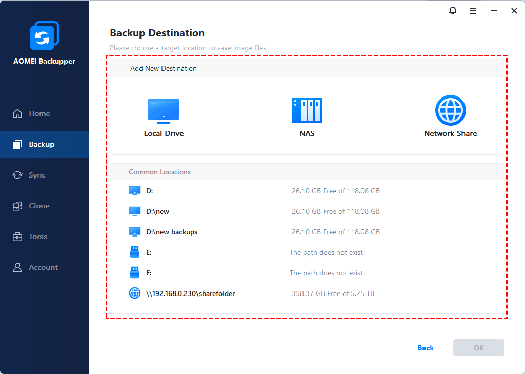
Task: Select the D:\new folder location
Action: click(x=157, y=211)
